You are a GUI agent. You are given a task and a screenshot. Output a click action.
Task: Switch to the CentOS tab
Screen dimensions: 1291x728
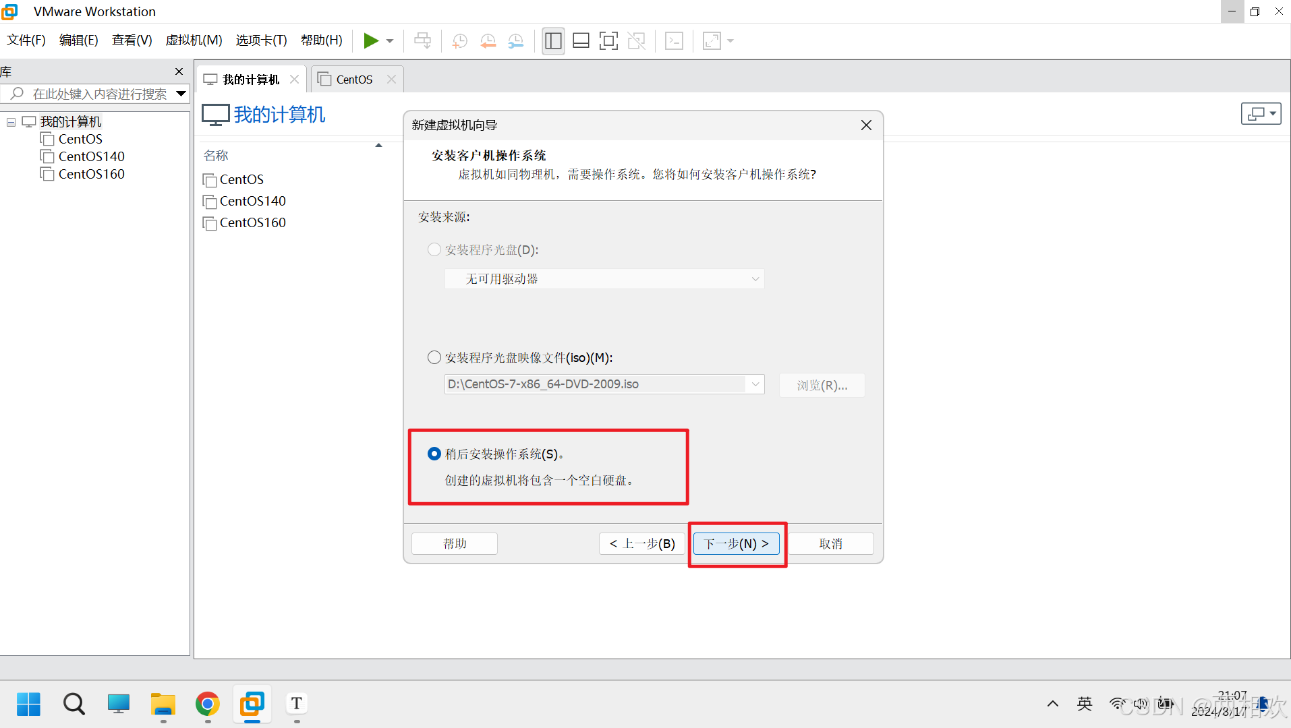354,80
